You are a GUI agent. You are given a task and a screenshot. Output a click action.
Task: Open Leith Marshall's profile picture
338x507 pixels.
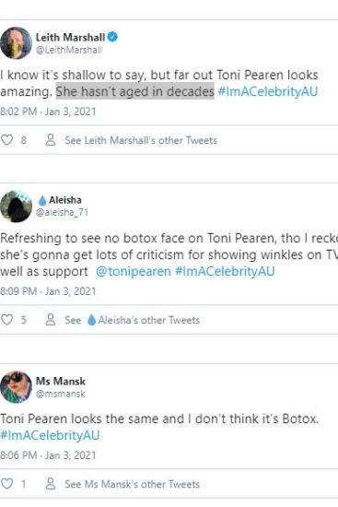tap(17, 43)
